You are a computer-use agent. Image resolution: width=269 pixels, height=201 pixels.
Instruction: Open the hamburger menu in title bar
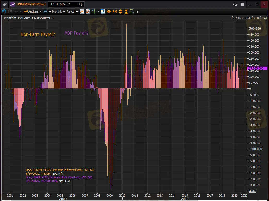click(242, 4)
